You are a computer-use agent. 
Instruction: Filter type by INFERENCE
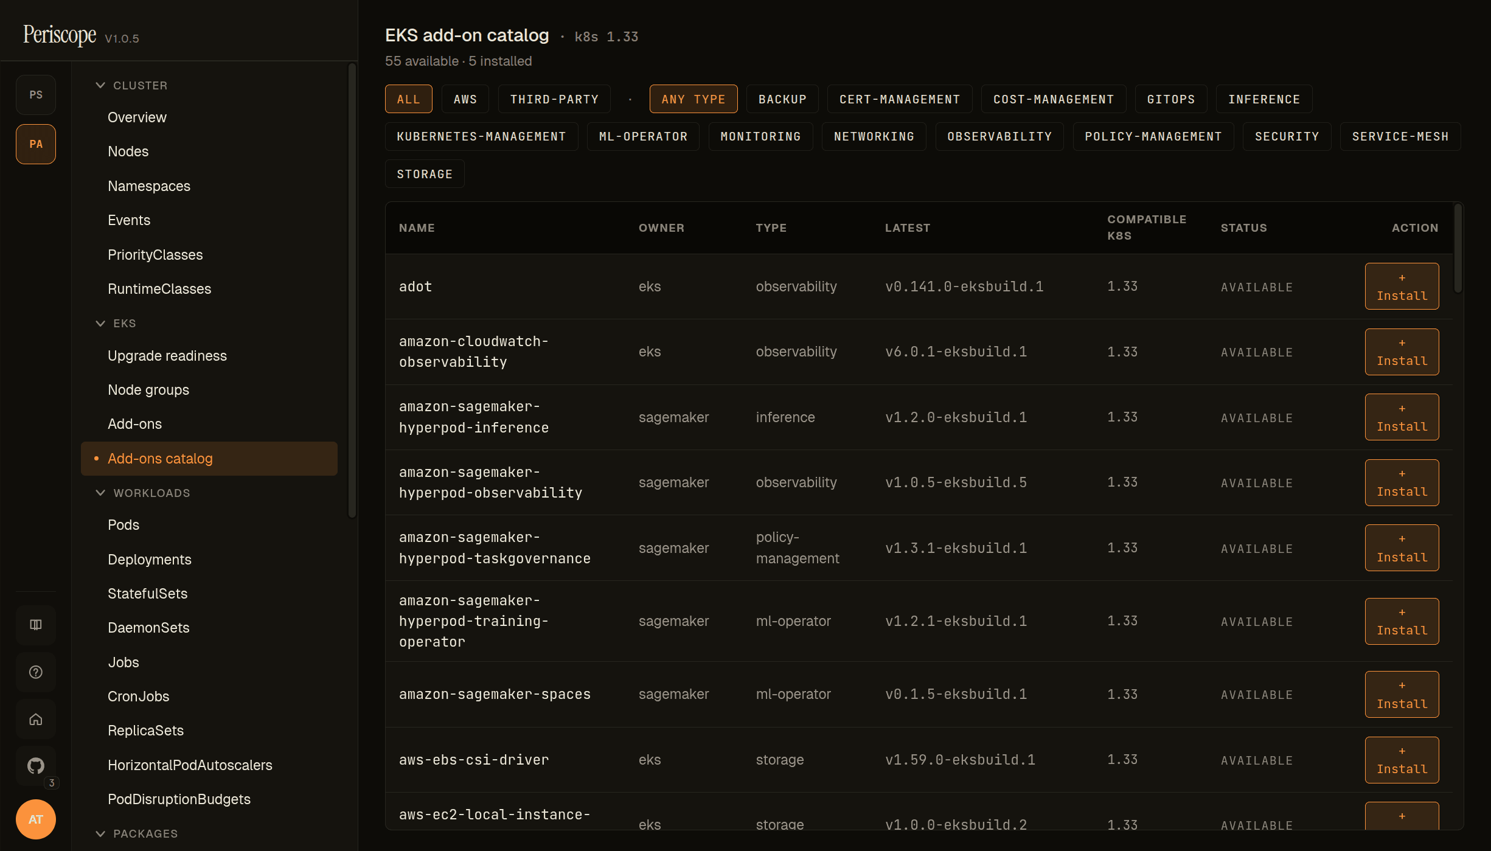(1264, 99)
